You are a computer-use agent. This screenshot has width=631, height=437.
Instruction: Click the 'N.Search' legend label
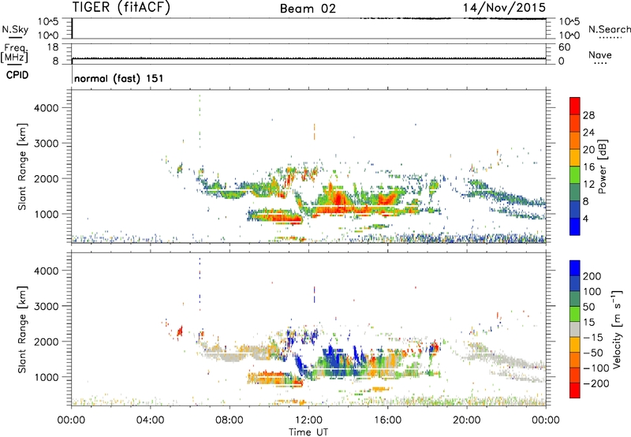tap(610, 29)
